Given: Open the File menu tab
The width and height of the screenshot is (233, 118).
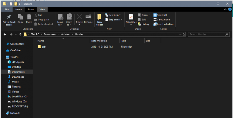Looking at the screenshot, I should pos(7,9).
